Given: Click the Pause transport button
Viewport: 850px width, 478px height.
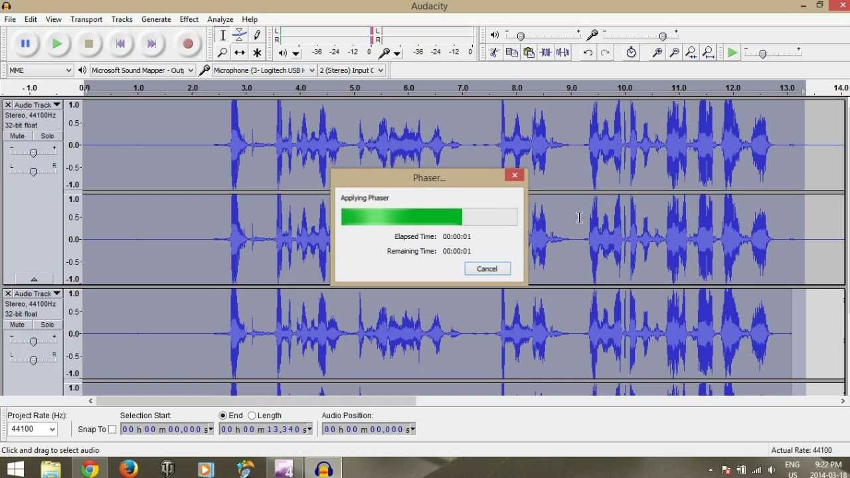Looking at the screenshot, I should (25, 44).
